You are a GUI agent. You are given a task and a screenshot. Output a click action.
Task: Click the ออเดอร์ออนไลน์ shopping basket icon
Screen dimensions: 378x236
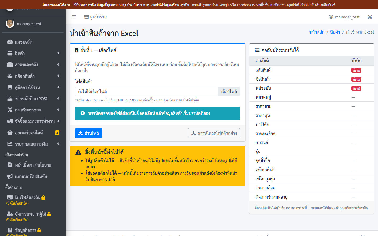(x=10, y=133)
